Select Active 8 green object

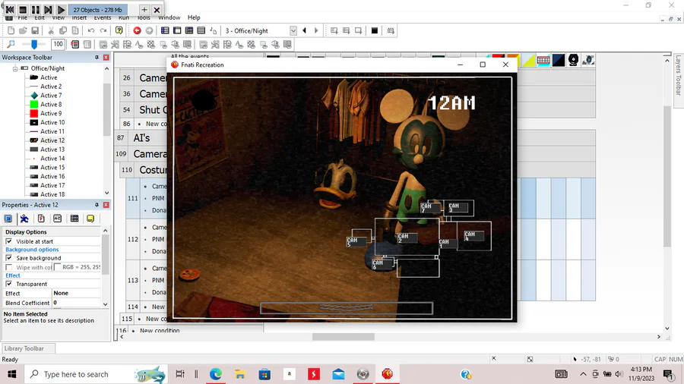tap(51, 104)
